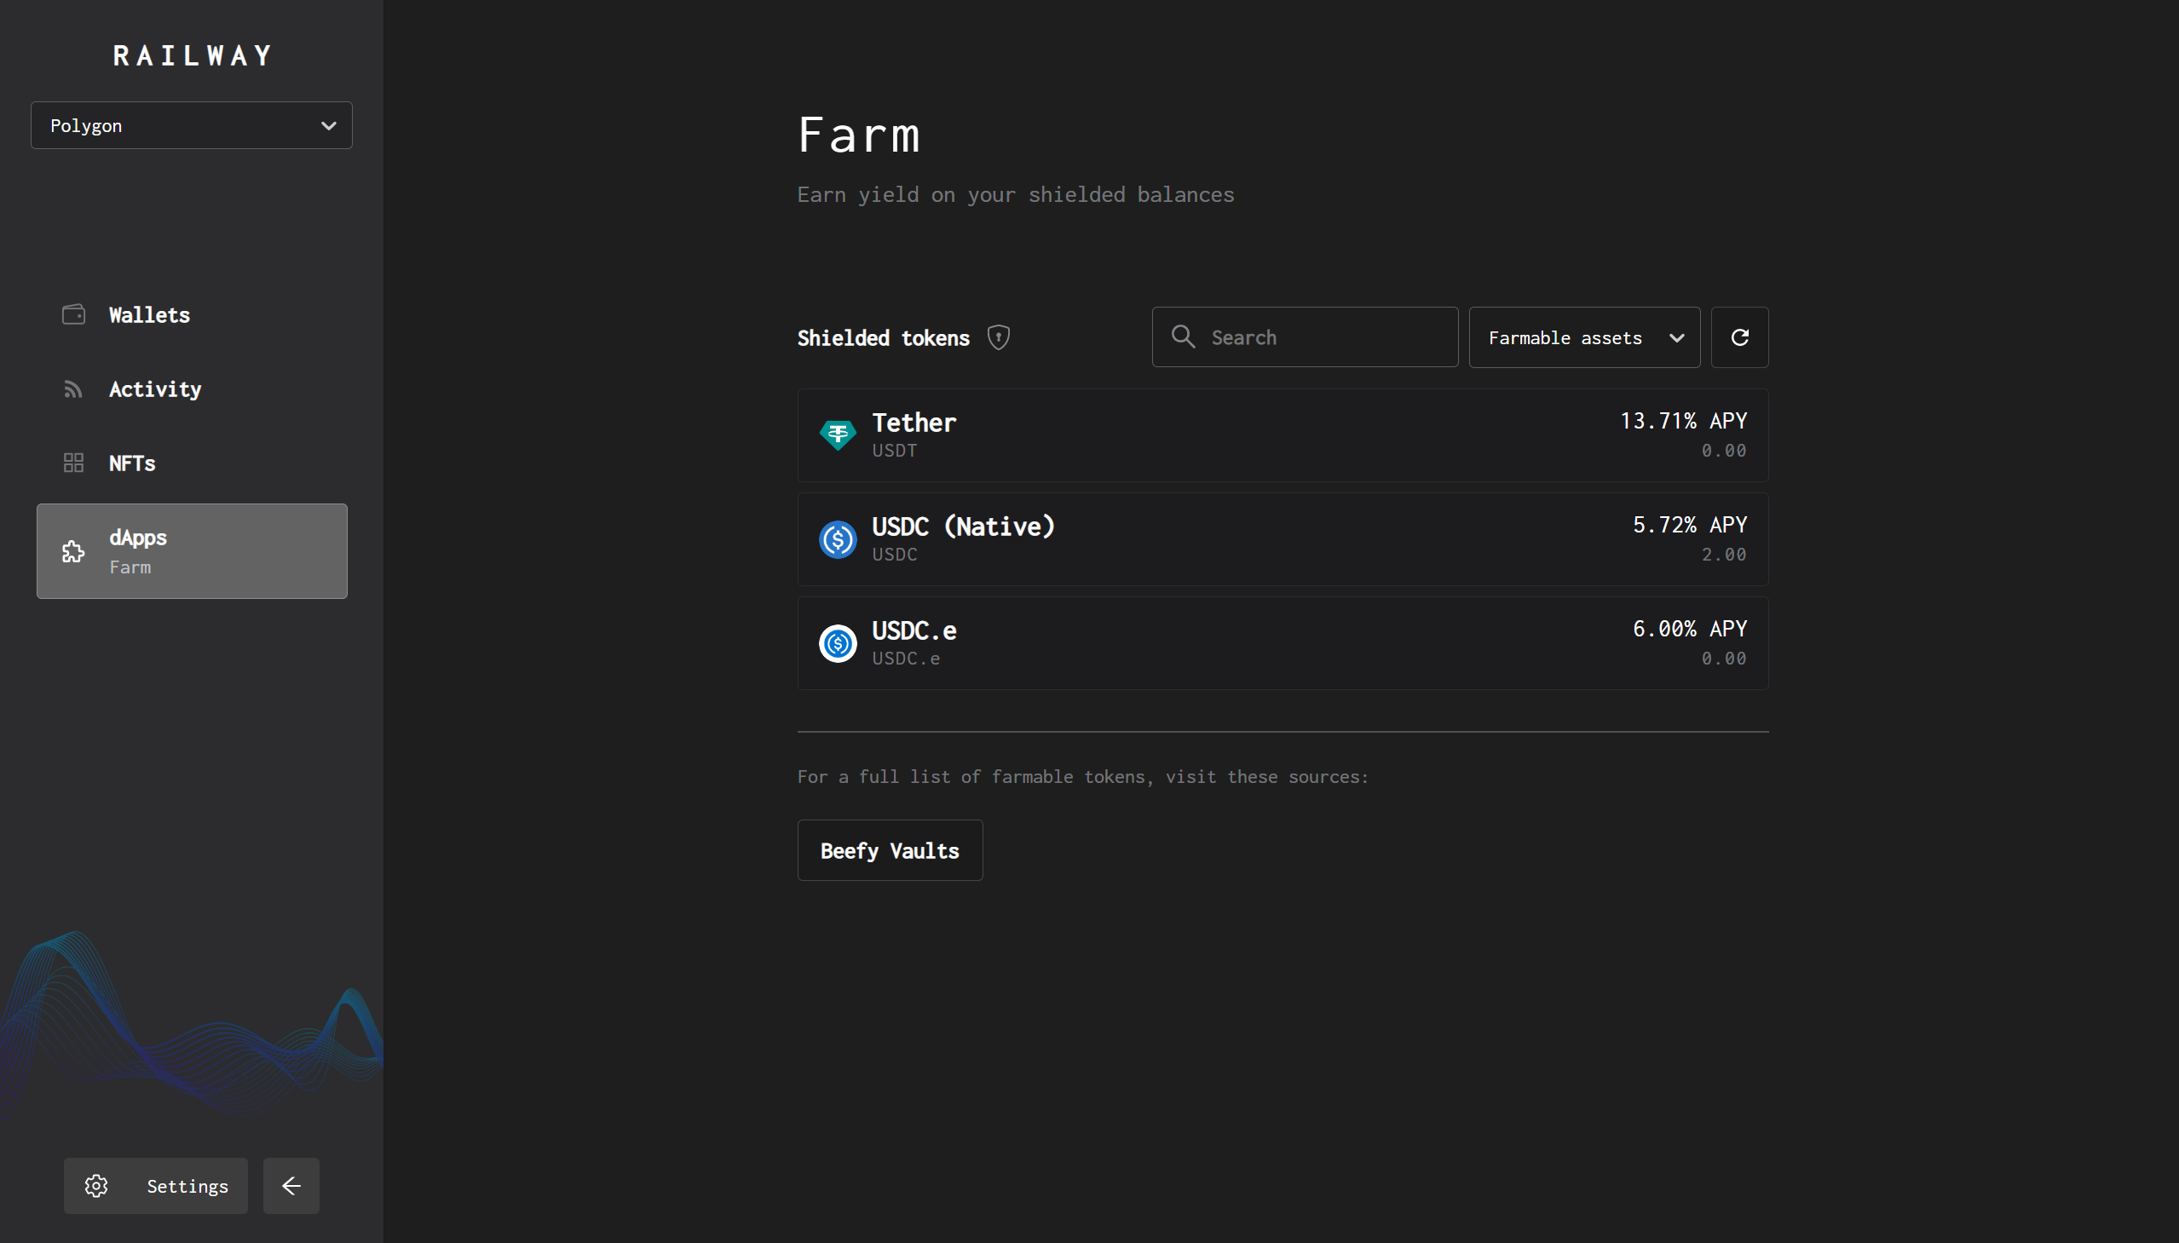2179x1243 pixels.
Task: Open the Beefy Vaults link
Action: point(889,850)
